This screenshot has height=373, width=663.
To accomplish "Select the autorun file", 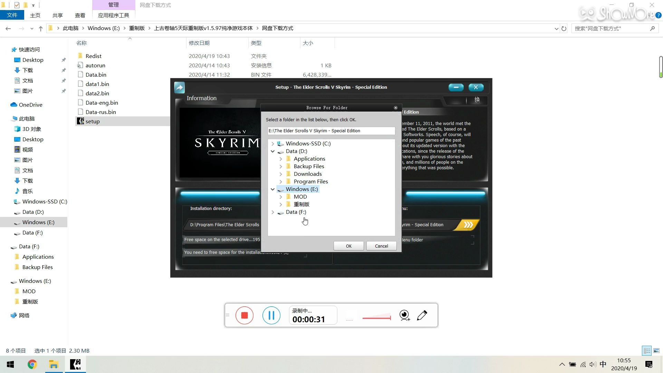I will (x=95, y=65).
